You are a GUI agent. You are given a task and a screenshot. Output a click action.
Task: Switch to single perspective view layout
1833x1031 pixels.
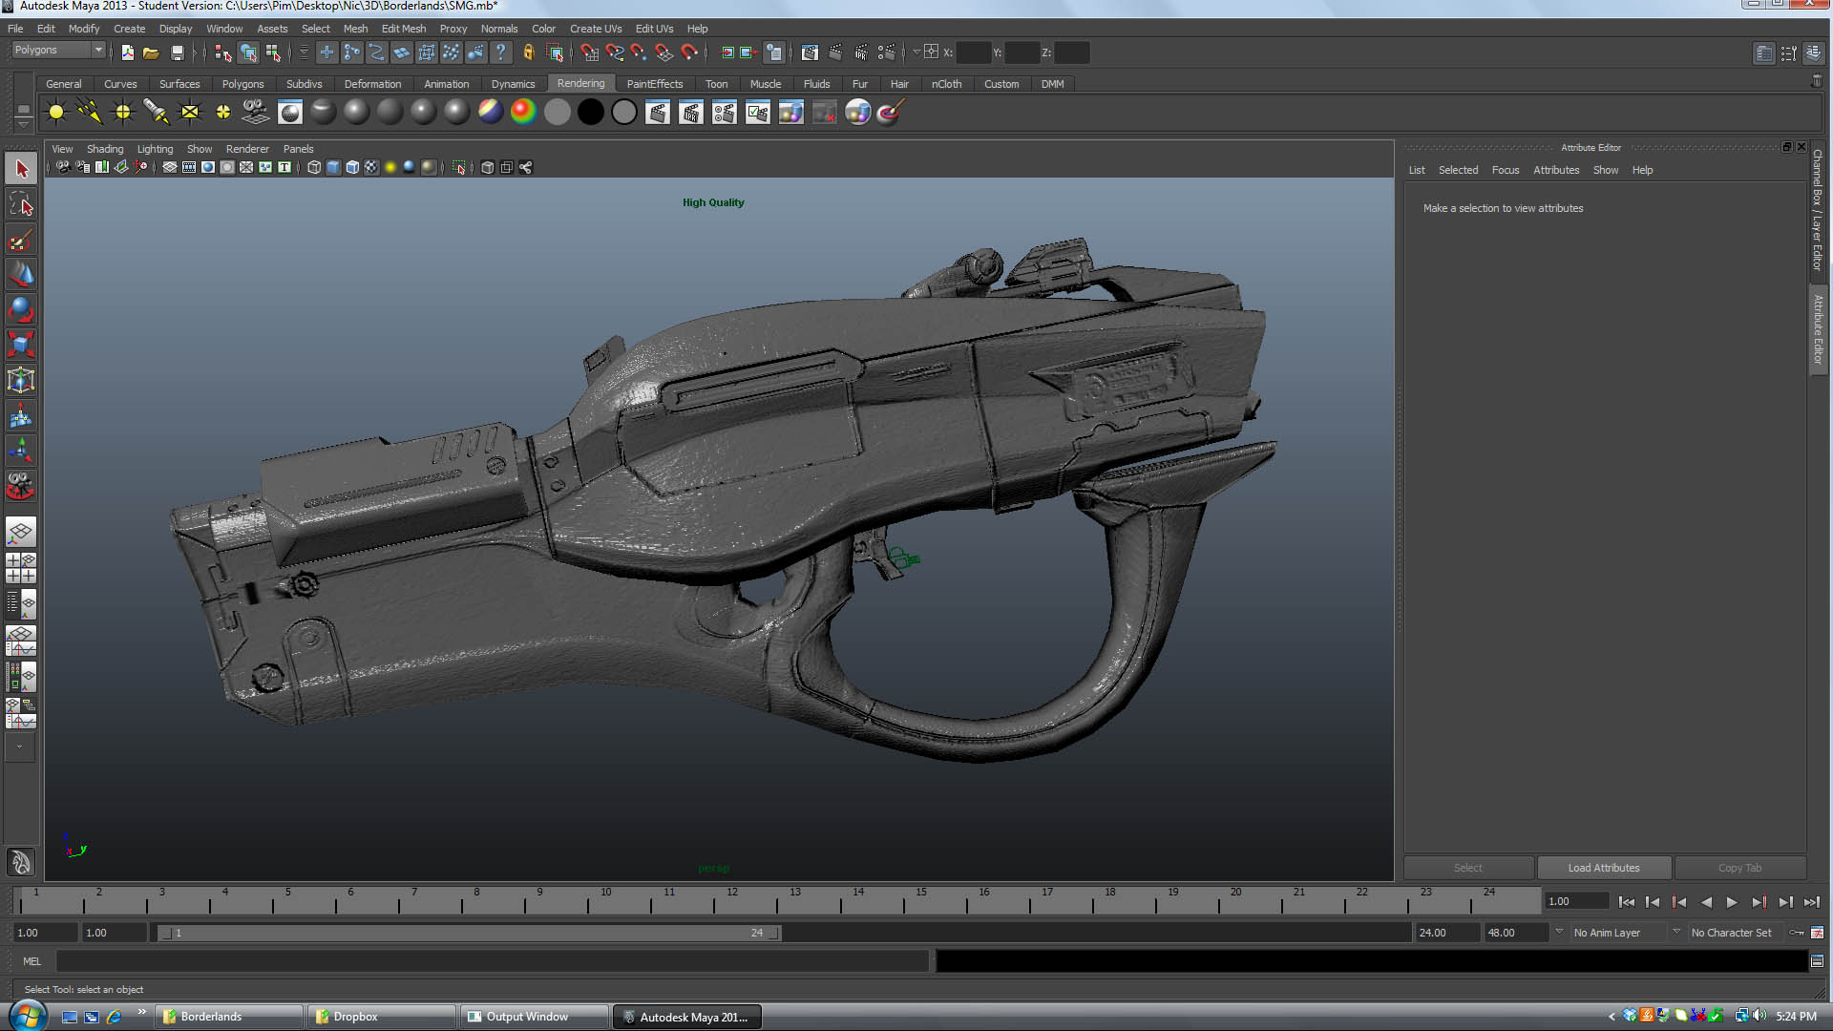coord(21,532)
